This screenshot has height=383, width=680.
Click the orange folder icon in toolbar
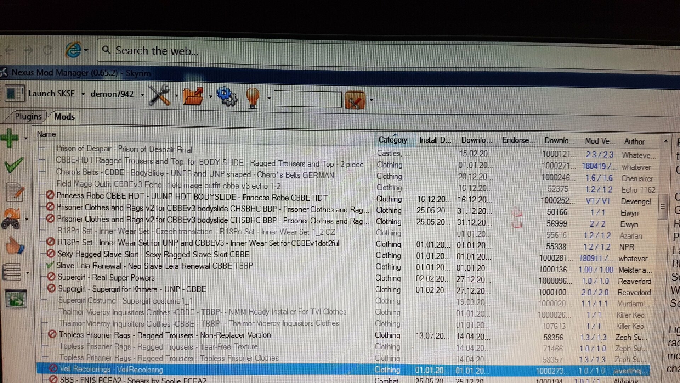point(193,96)
